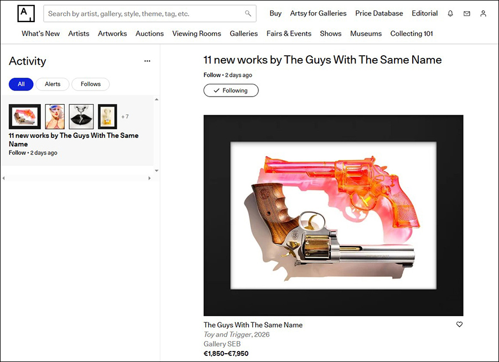Open the Activity more options ellipsis

(x=147, y=61)
